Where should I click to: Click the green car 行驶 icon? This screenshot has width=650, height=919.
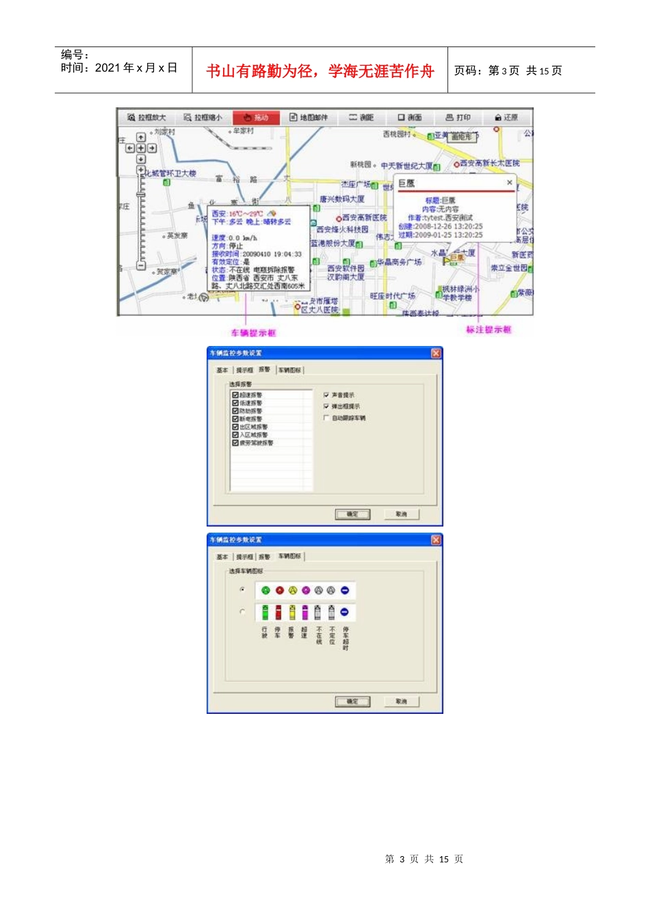(x=265, y=612)
